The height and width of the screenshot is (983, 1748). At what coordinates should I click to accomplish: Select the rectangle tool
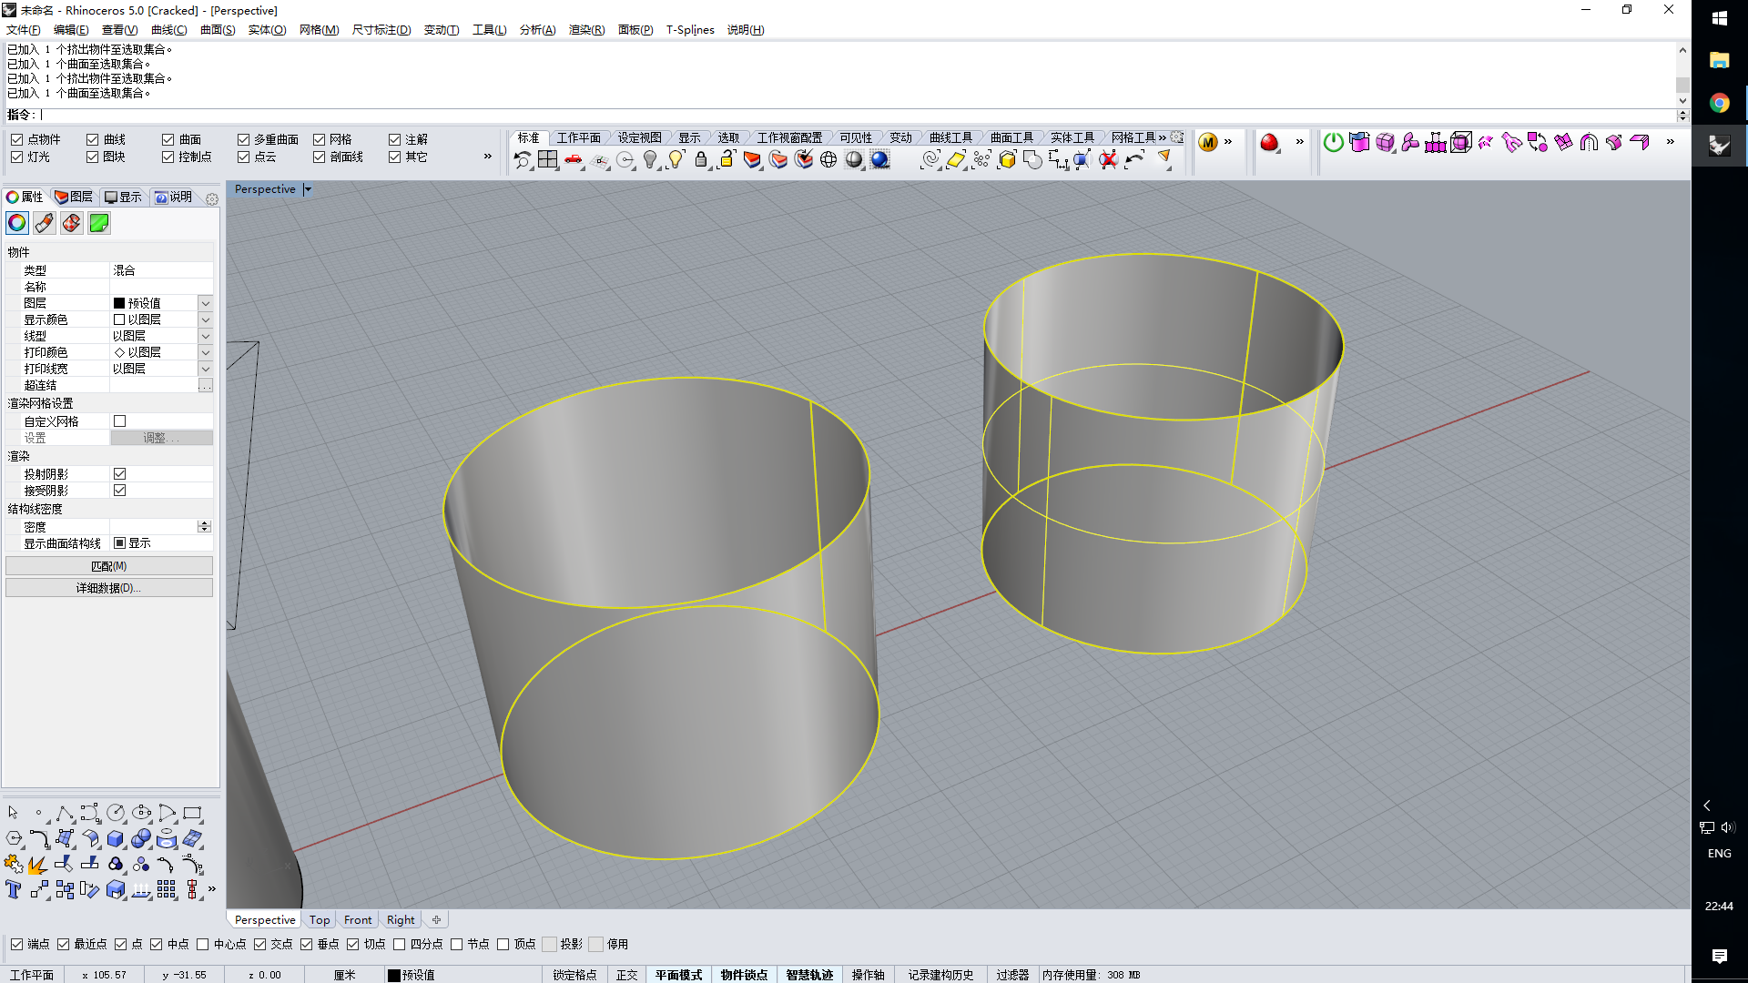coord(192,813)
